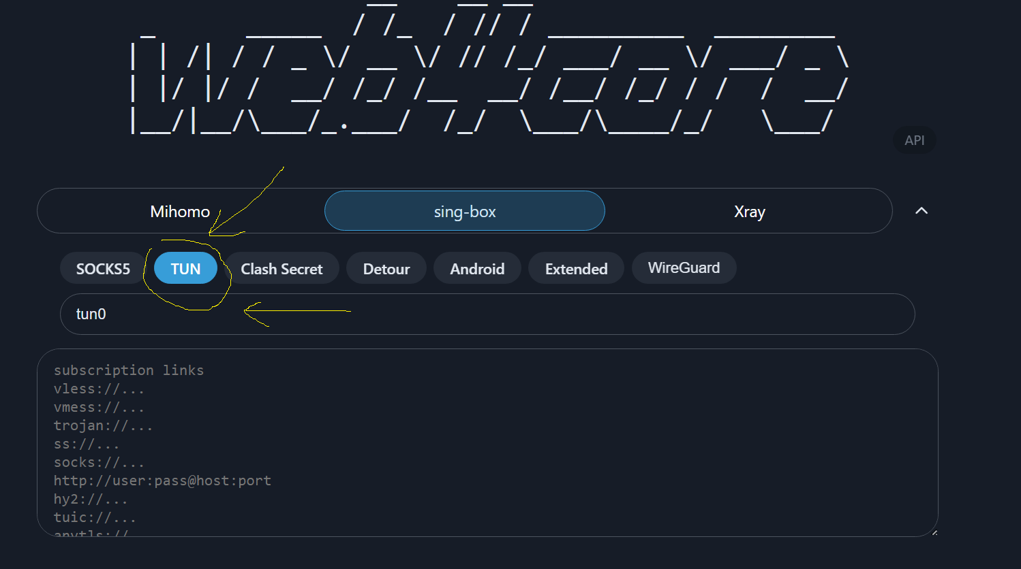Click the http://user:pass@host:port placeholder line
The height and width of the screenshot is (569, 1021).
pyautogui.click(x=162, y=481)
